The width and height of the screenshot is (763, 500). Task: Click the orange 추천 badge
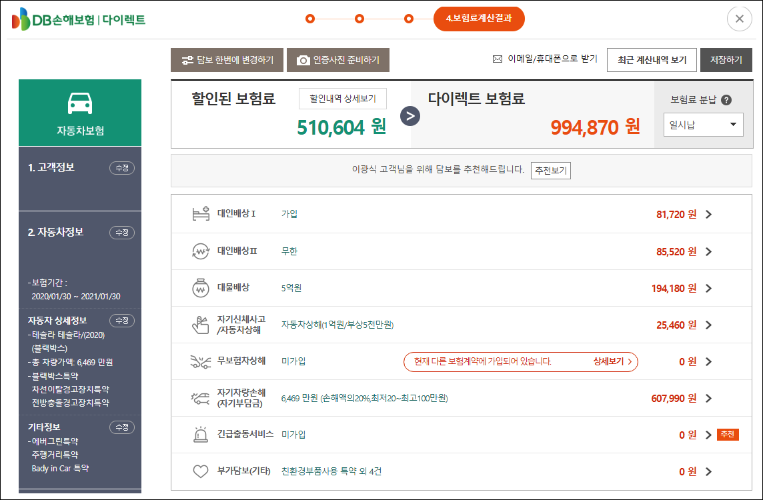(728, 435)
